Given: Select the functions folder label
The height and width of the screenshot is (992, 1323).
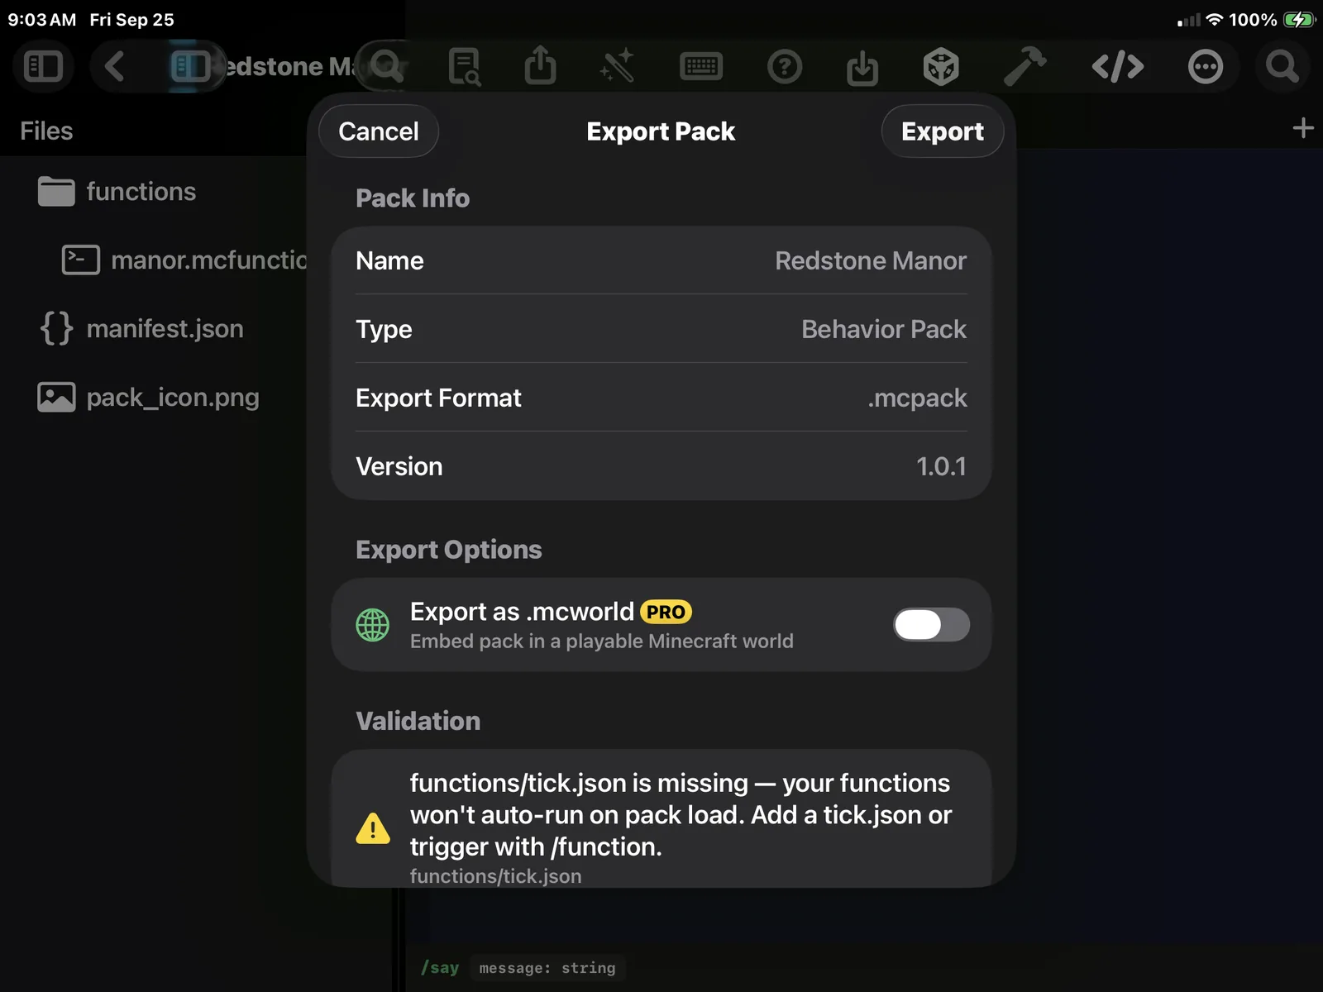Looking at the screenshot, I should [x=141, y=192].
